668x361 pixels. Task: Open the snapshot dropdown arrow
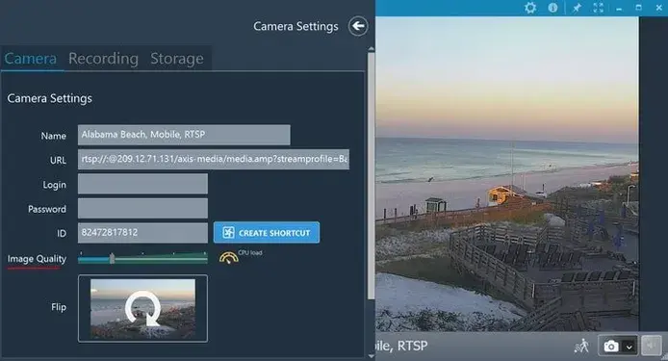pos(629,347)
